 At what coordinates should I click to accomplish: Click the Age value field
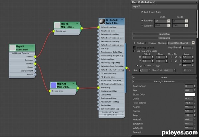(189, 90)
